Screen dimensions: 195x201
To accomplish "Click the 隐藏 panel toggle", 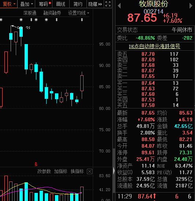I will coord(95,4).
